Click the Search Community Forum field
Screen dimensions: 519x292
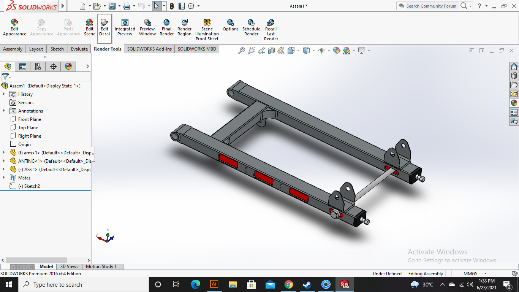[x=431, y=6]
